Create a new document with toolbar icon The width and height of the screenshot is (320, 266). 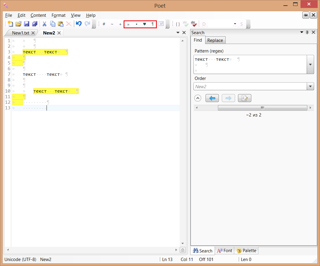click(x=10, y=24)
